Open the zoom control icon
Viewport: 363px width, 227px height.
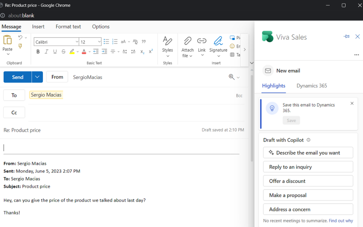pyautogui.click(x=231, y=77)
